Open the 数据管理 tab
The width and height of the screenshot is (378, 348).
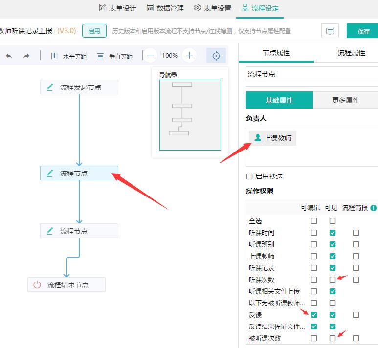point(165,8)
